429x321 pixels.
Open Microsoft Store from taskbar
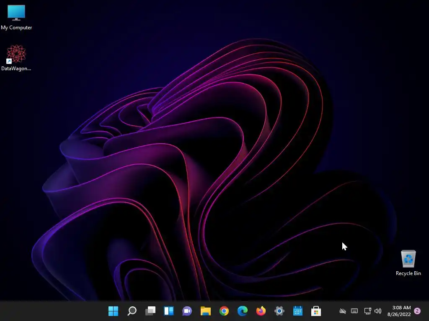[x=316, y=311]
